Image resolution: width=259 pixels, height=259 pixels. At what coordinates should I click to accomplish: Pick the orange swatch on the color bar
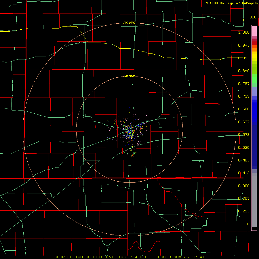[x=254, y=50]
